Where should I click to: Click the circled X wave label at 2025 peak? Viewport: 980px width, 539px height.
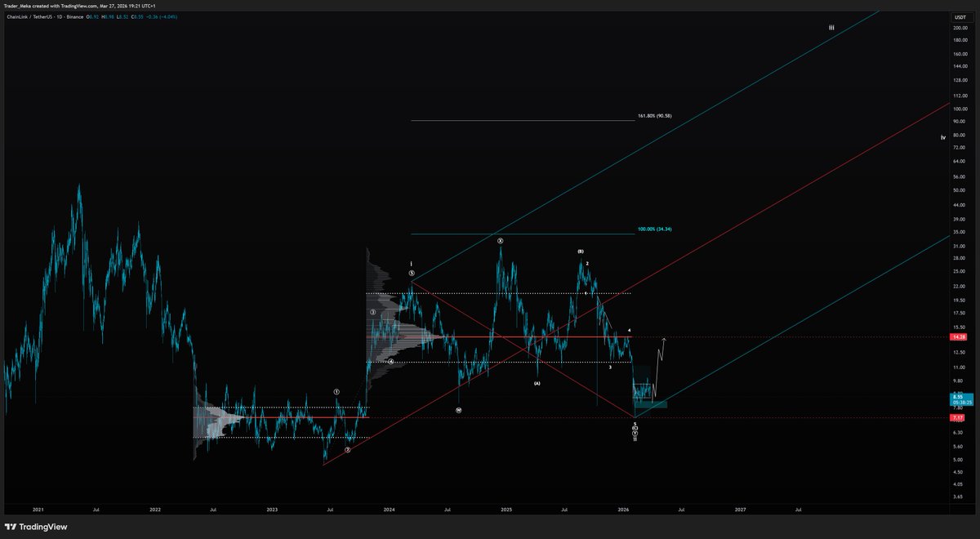[501, 241]
